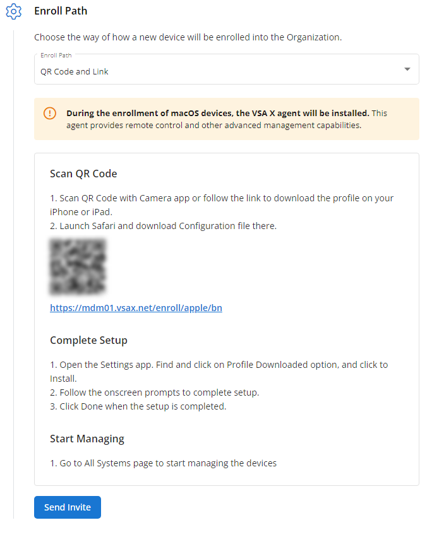Click the 'Go to All Systems page' step
Screen dimensions: 432x537
click(163, 463)
